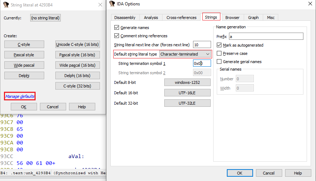Cancel the IDA Options dialog
This screenshot has height=181, width=316.
(269, 173)
